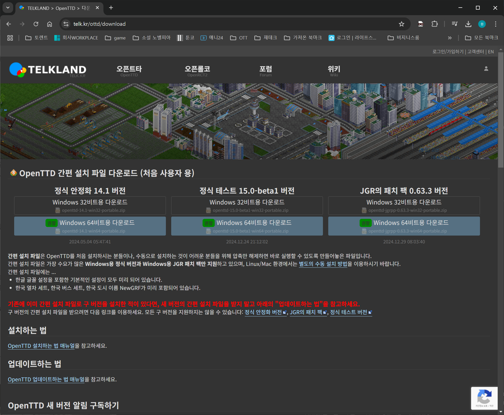The height and width of the screenshot is (415, 504).
Task: Click the reCAPTCHA badge
Action: [484, 398]
